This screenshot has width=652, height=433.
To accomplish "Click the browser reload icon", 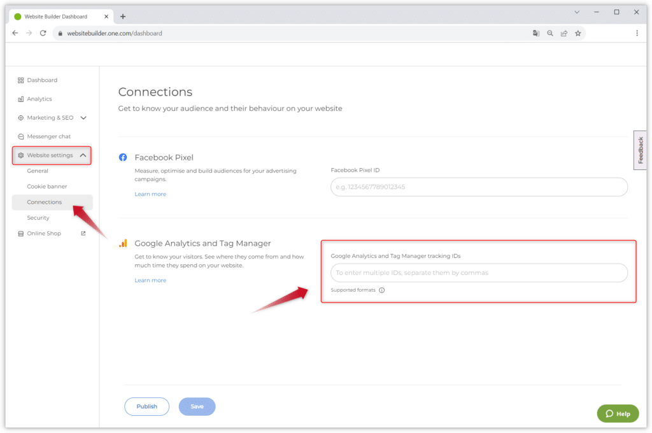I will 43,33.
